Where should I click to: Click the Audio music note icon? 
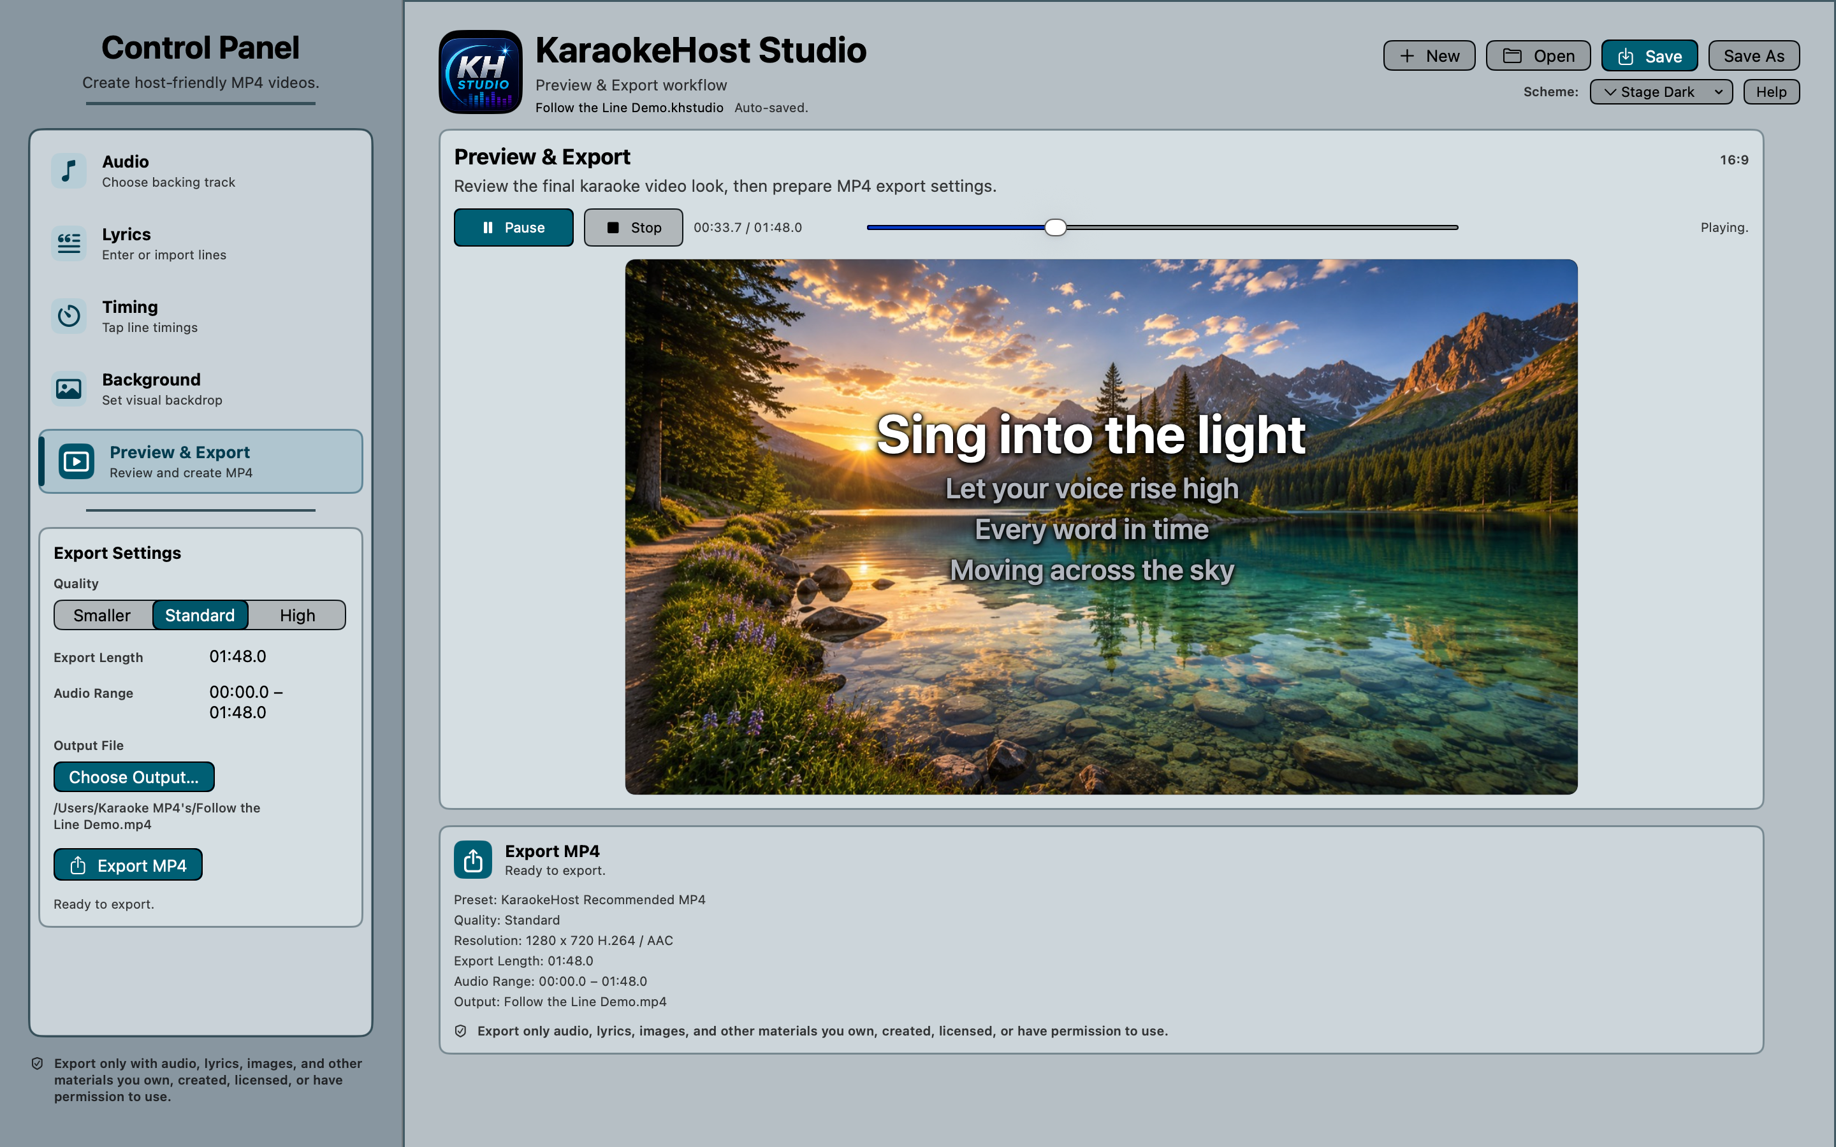click(68, 171)
